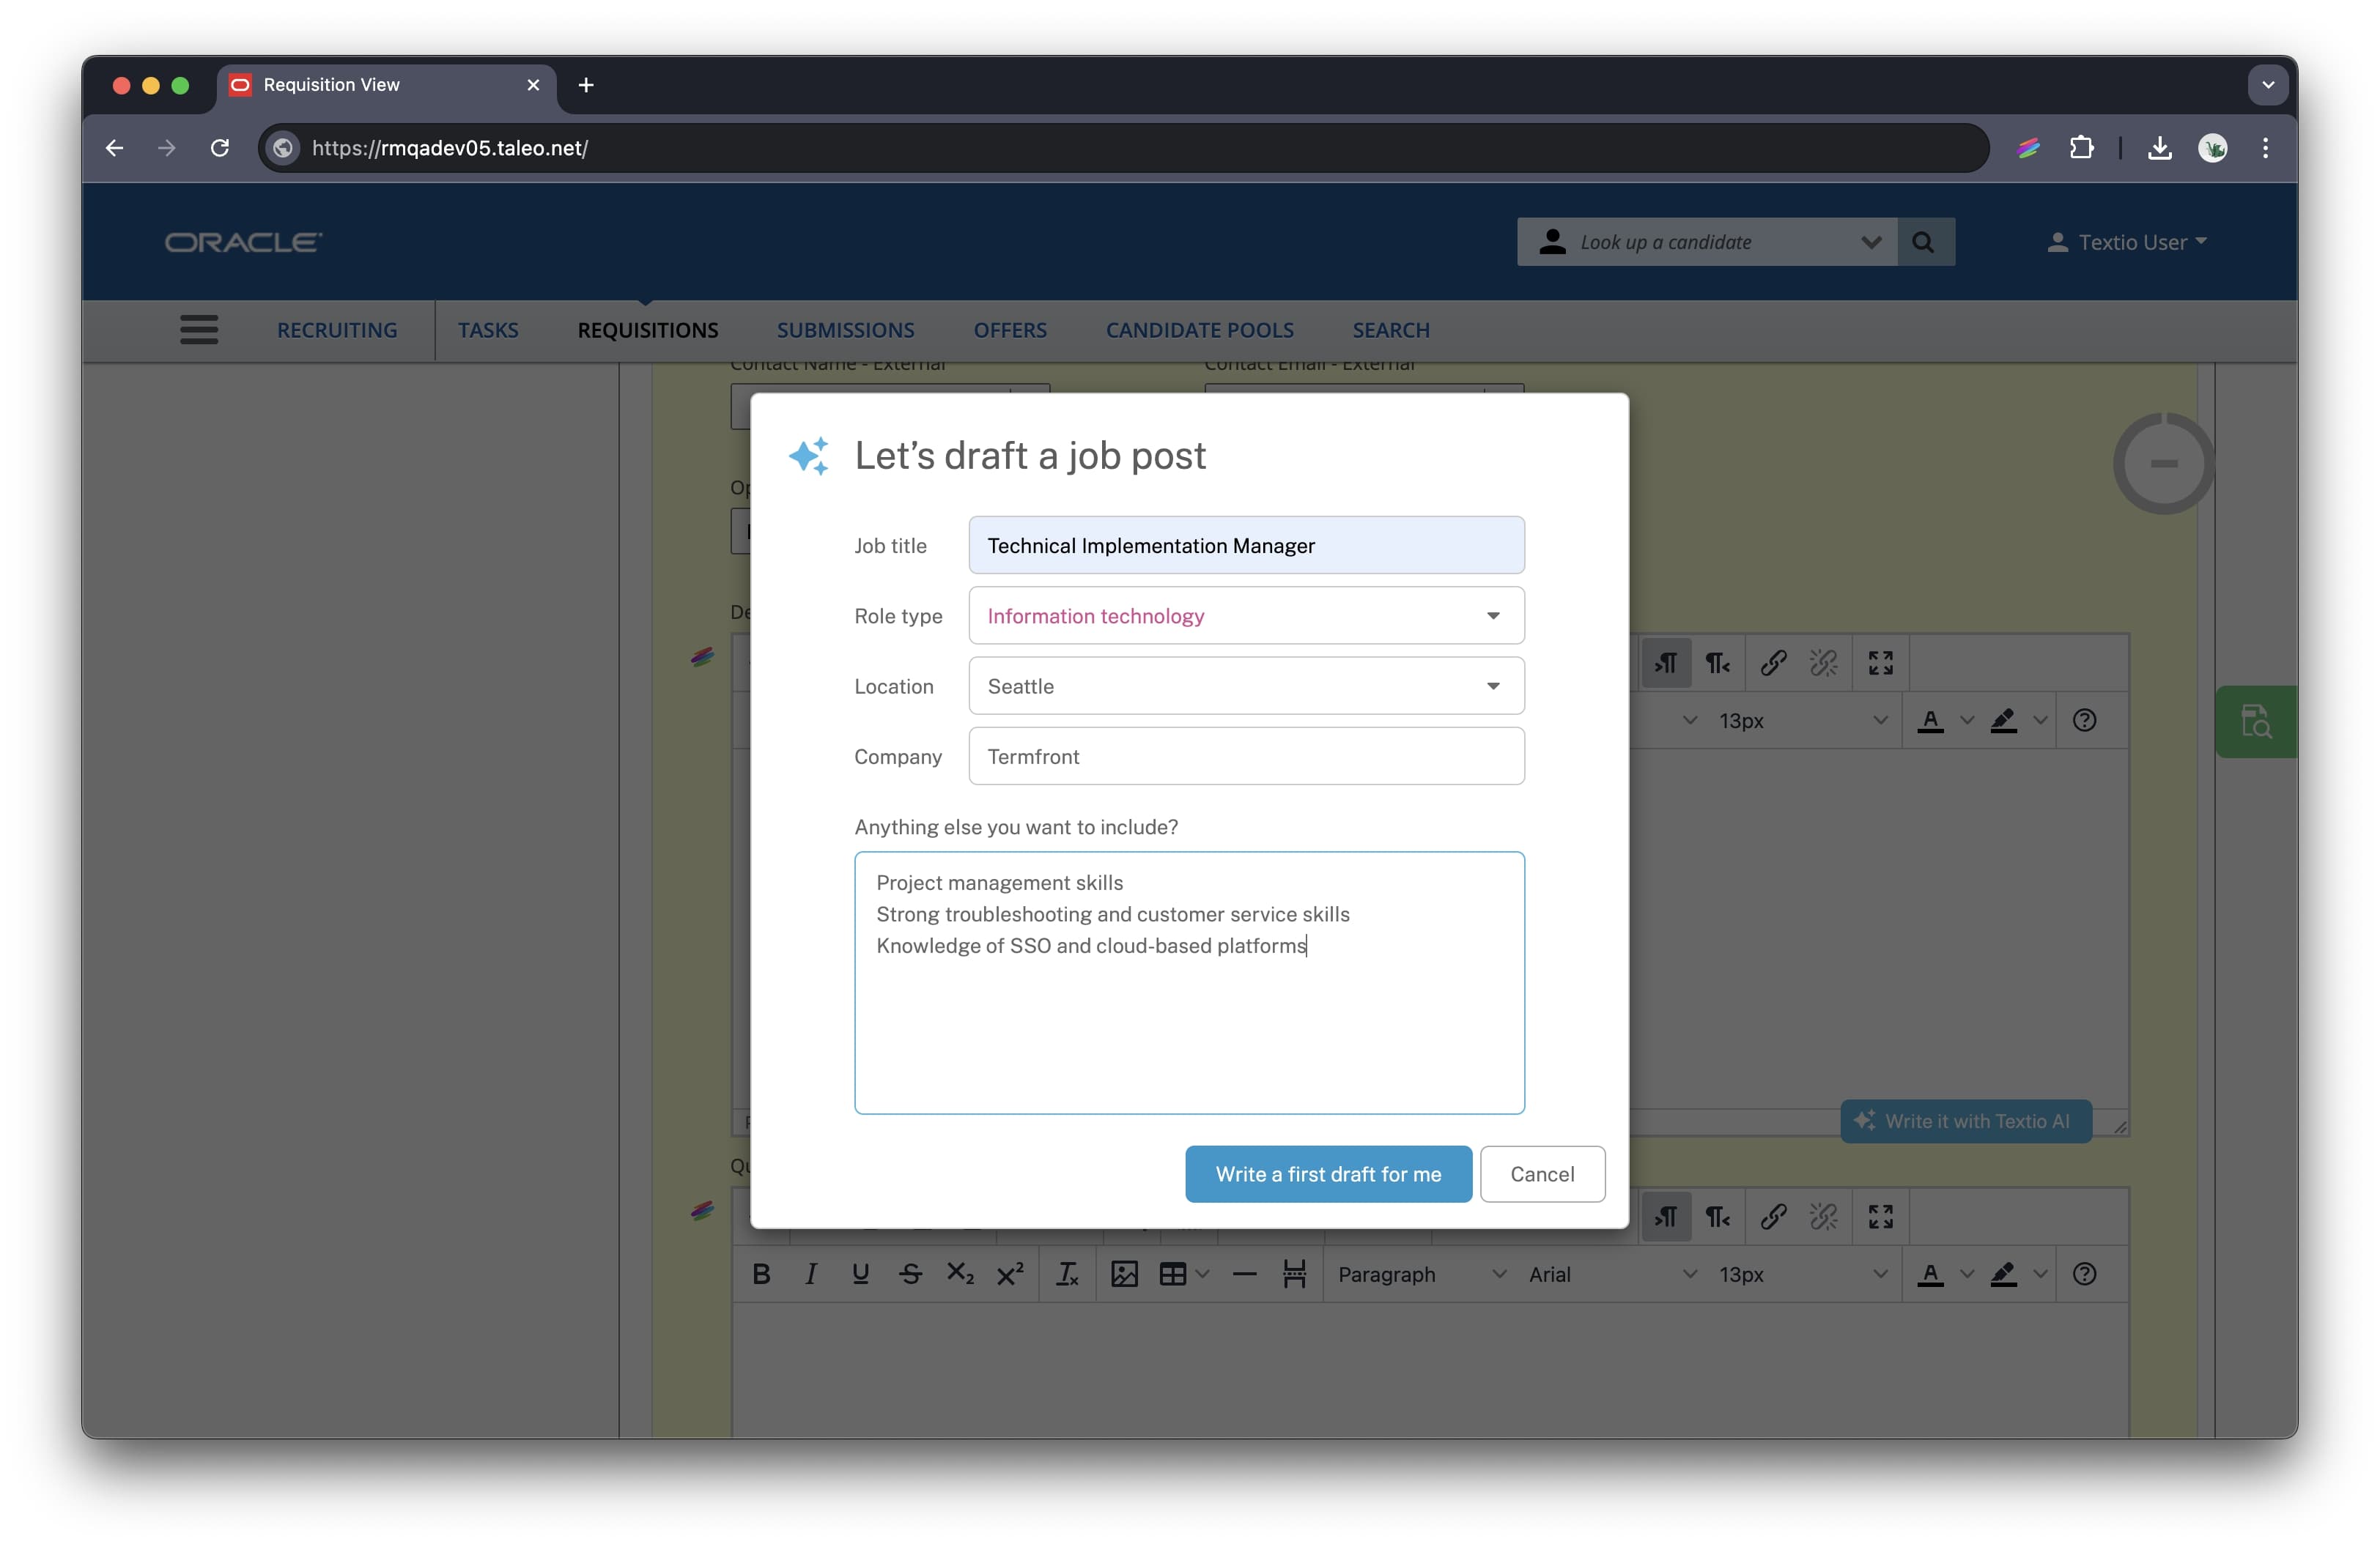Toggle subscript formatting
The height and width of the screenshot is (1547, 2380).
click(960, 1273)
